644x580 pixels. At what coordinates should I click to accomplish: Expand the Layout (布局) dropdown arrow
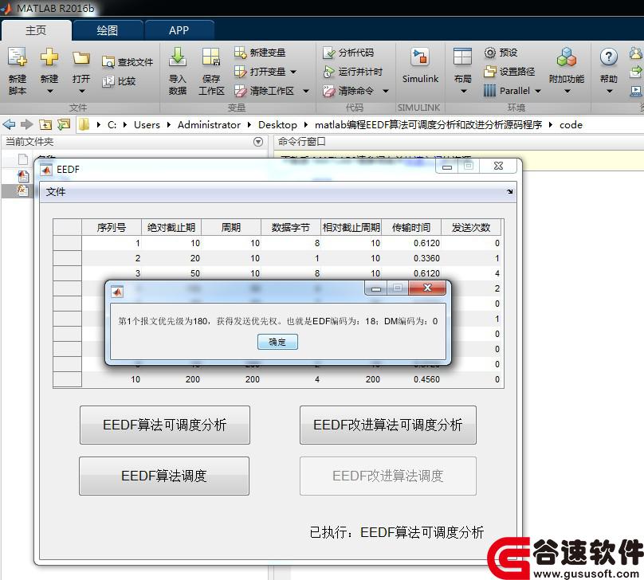tap(463, 91)
